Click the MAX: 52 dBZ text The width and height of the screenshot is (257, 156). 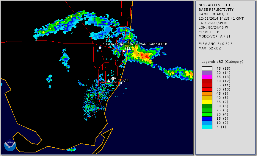(x=210, y=48)
